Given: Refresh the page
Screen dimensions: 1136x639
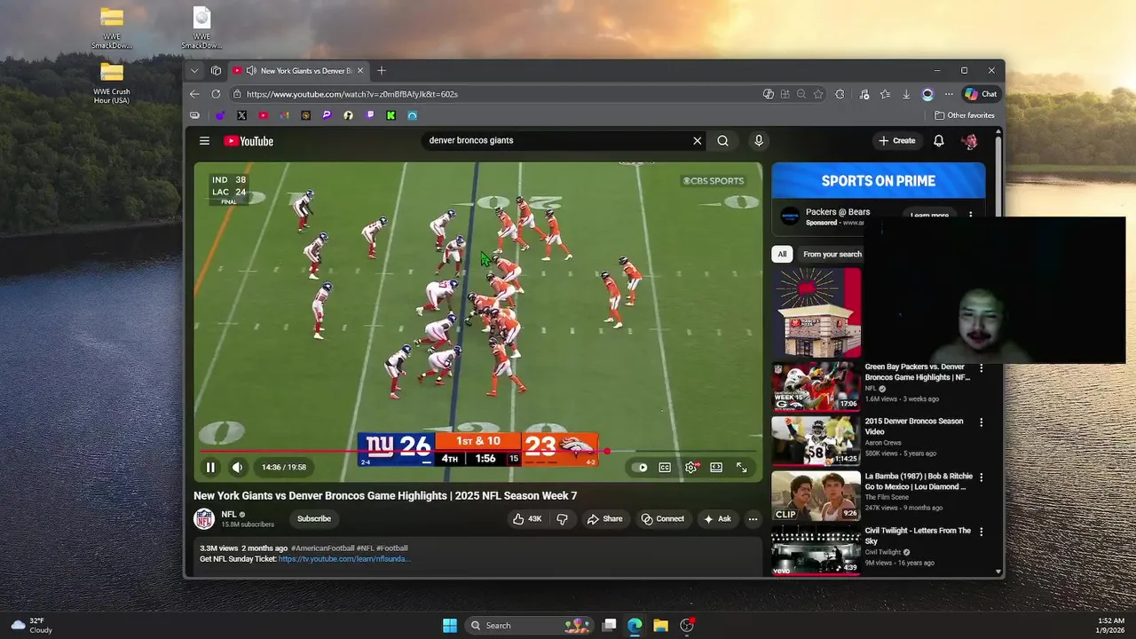Looking at the screenshot, I should pos(216,93).
